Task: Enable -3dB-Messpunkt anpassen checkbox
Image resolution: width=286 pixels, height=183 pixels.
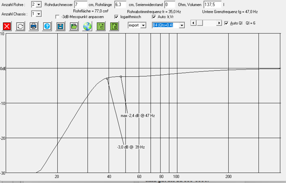Action: (x=57, y=17)
